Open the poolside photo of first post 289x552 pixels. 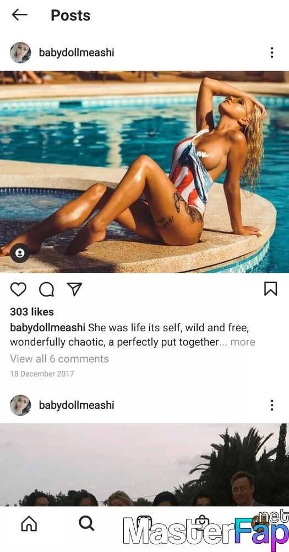[x=144, y=172]
